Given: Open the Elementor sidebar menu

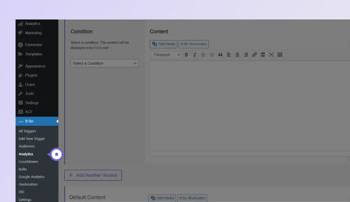Looking at the screenshot, I should click(x=37, y=45).
